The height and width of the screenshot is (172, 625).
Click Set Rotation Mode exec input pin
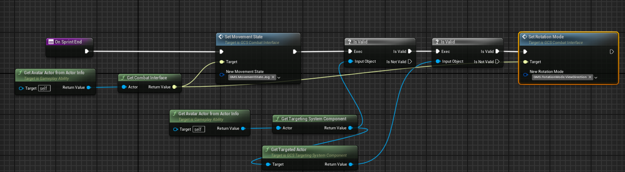525,52
